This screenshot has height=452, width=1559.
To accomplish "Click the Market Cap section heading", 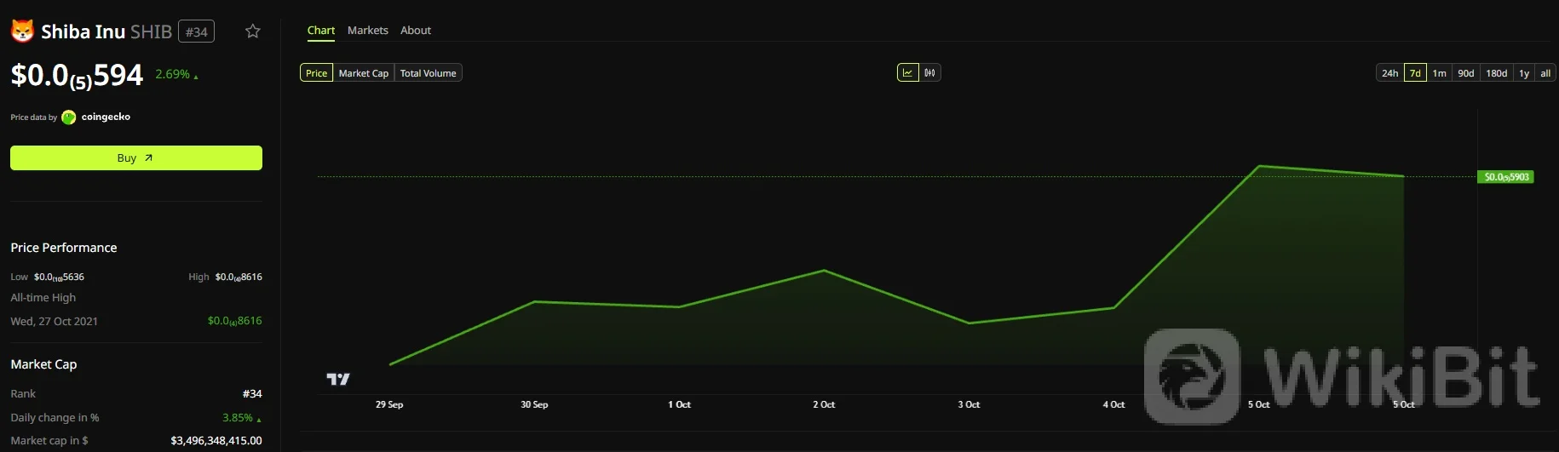I will point(43,364).
